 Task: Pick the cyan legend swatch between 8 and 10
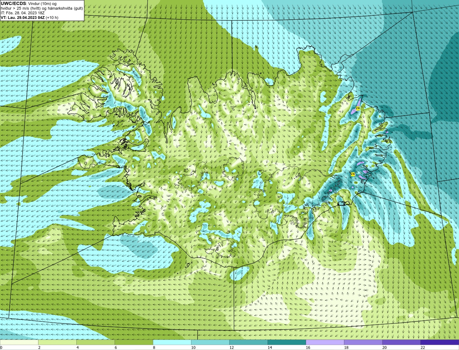click(x=172, y=342)
